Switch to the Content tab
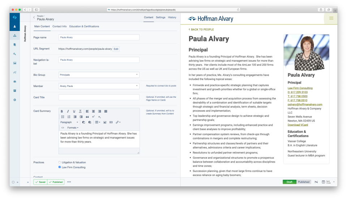The image size is (347, 199). [x=149, y=17]
